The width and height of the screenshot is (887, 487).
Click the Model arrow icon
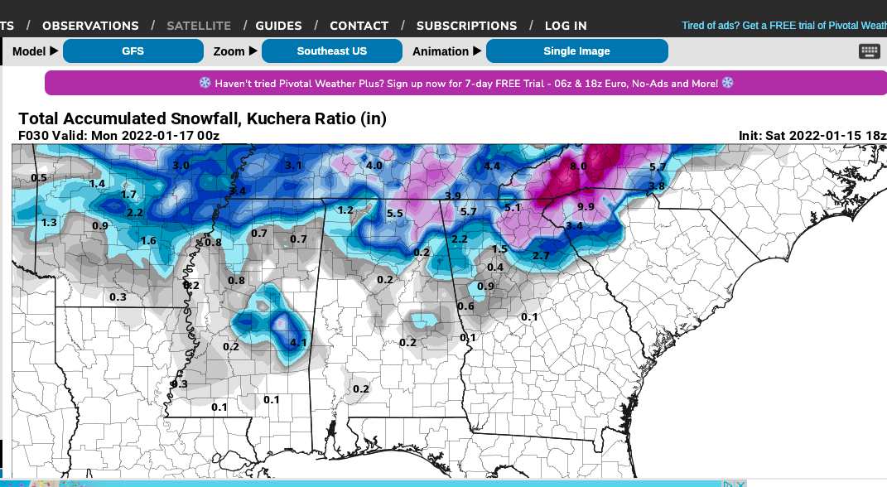coord(55,51)
